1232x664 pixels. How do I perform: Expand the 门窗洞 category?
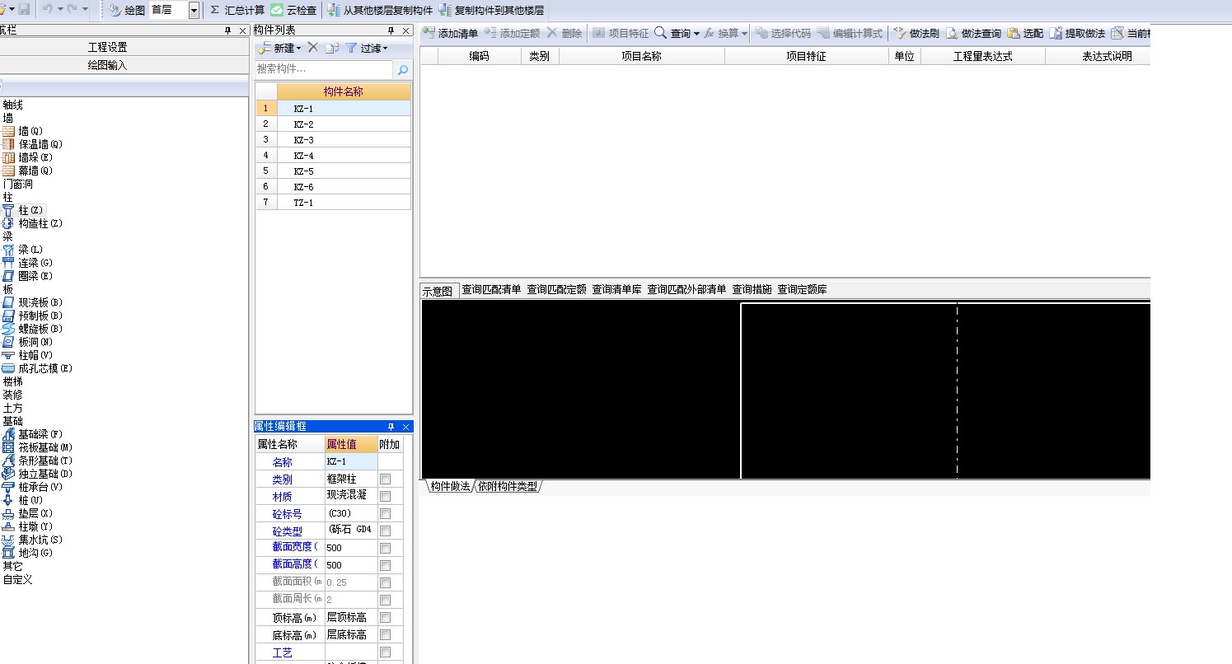[x=17, y=184]
